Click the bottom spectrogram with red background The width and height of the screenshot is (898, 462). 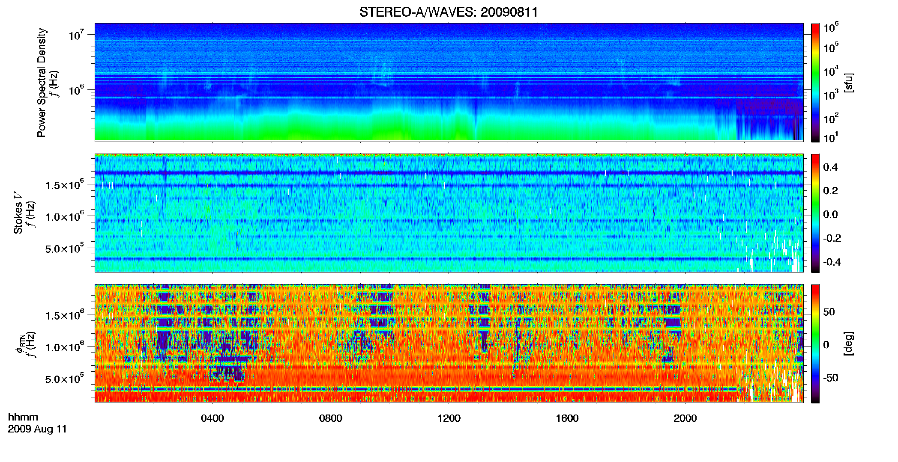(449, 343)
